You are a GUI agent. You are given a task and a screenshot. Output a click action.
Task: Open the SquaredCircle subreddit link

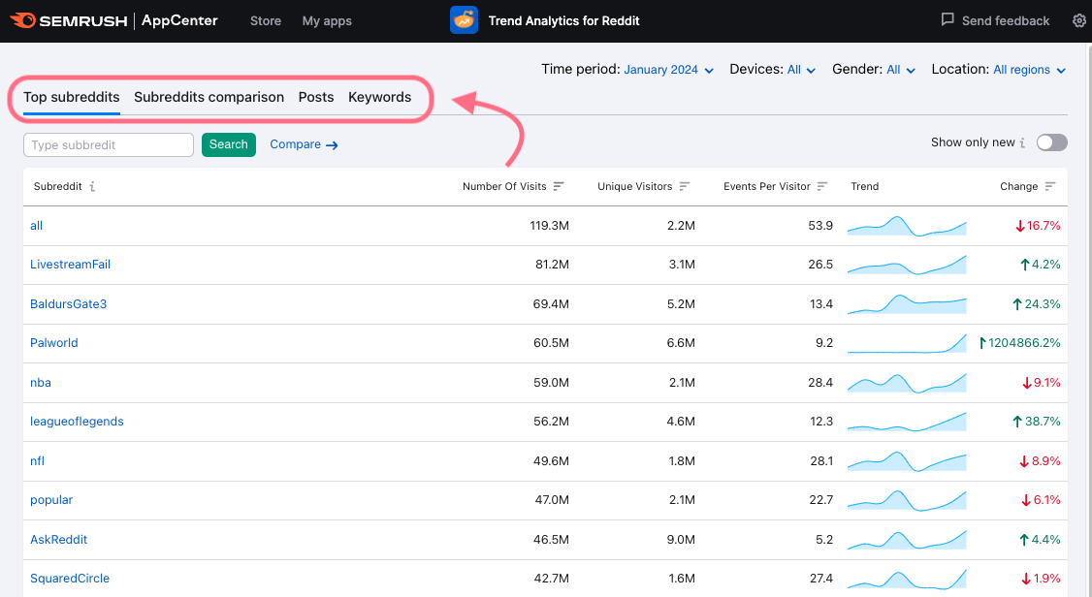click(x=70, y=579)
